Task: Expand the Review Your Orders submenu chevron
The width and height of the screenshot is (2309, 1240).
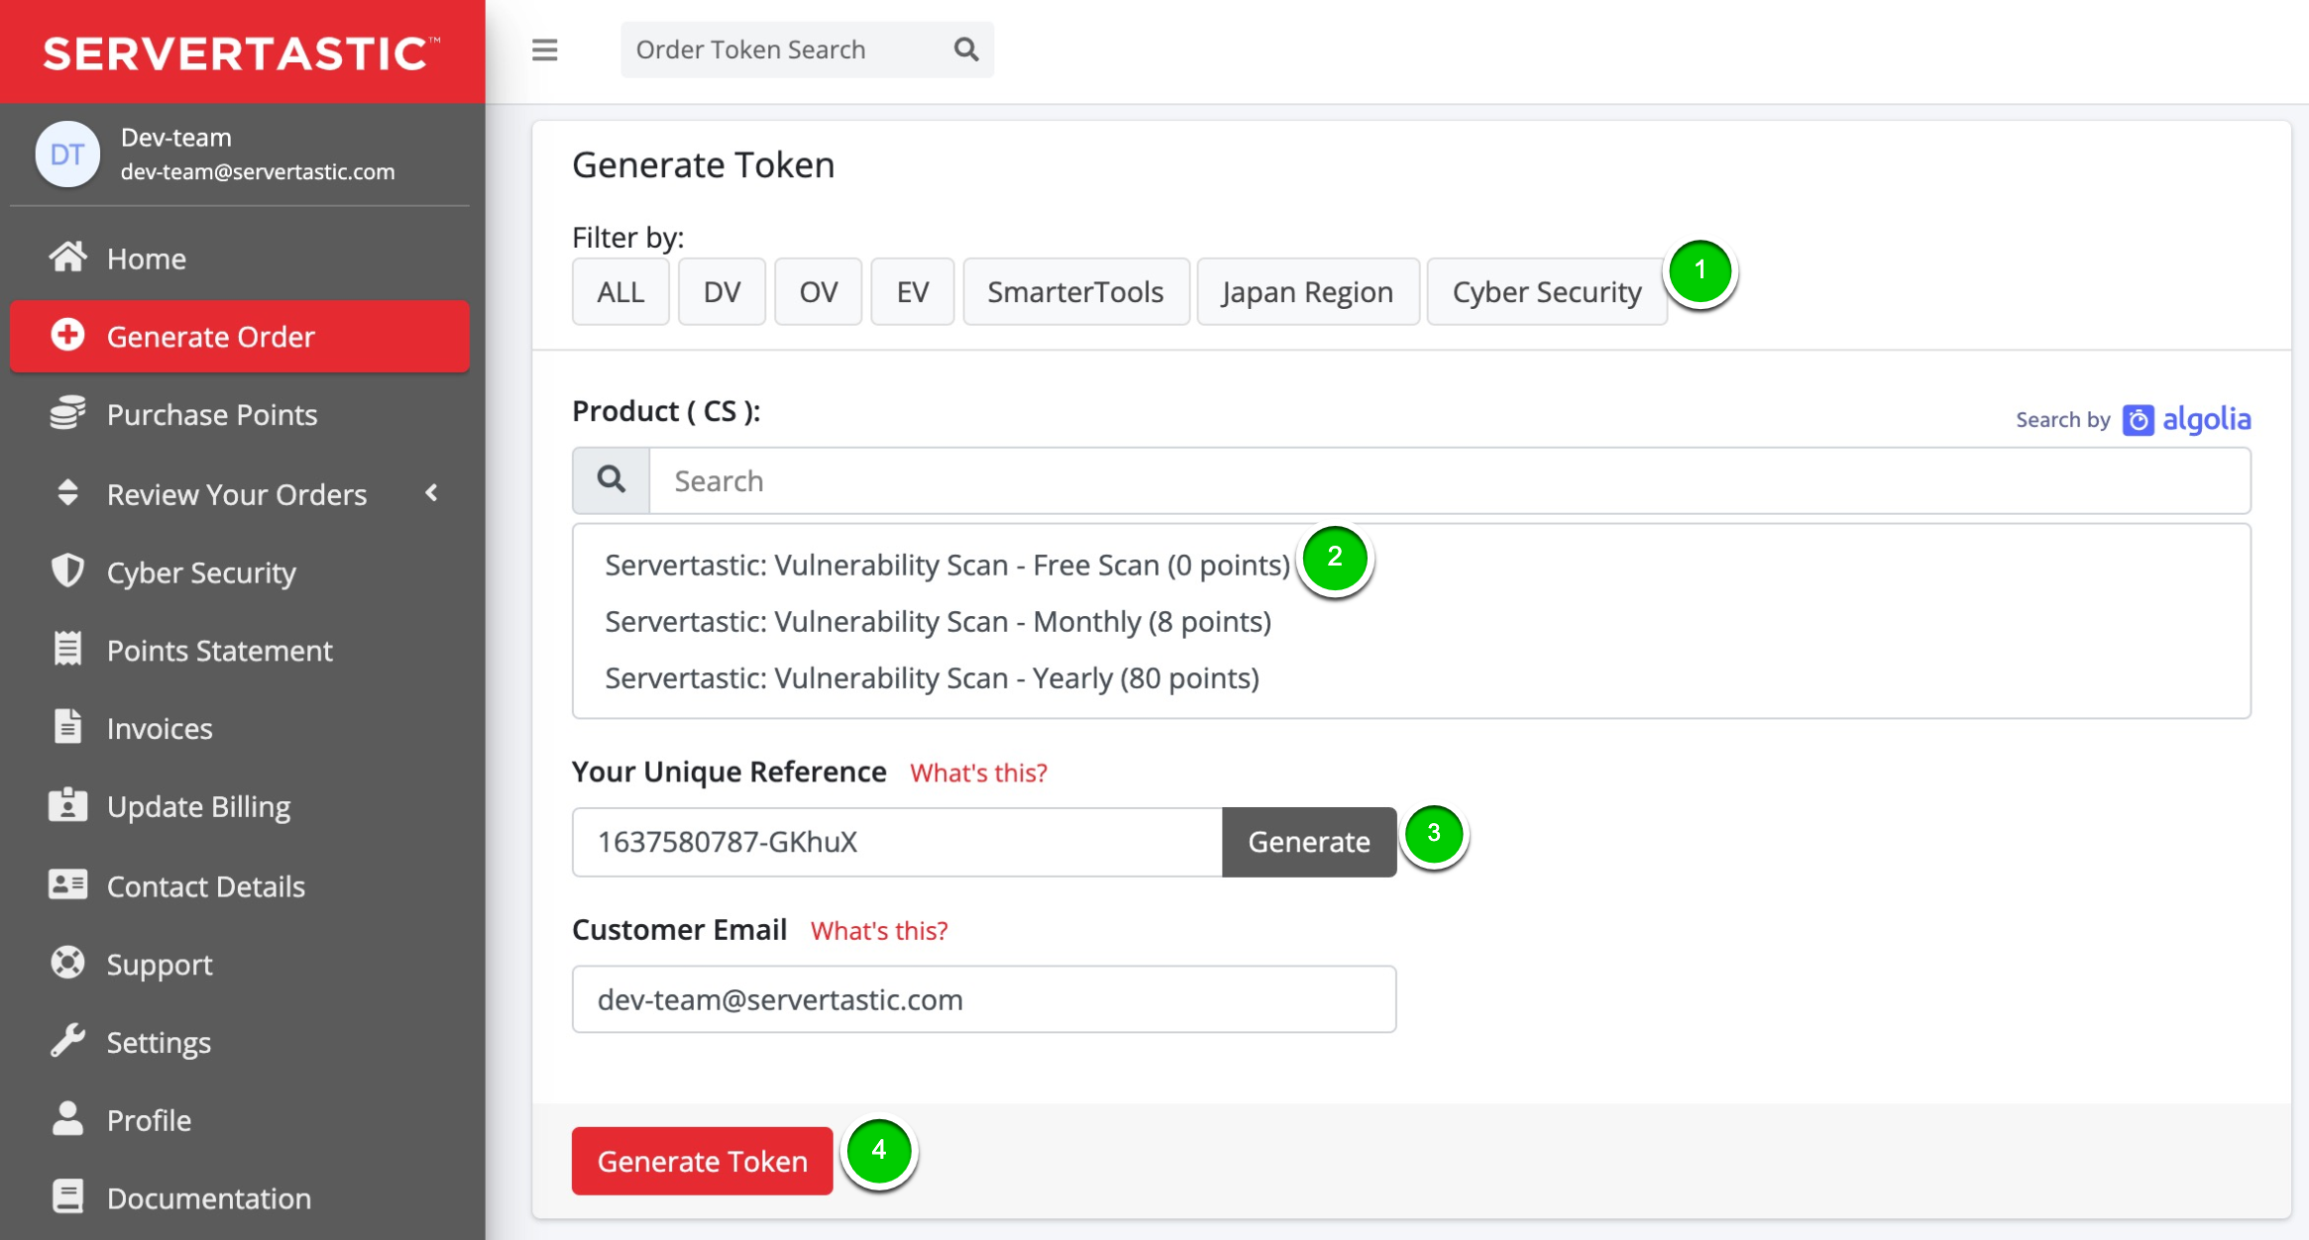Action: (432, 493)
